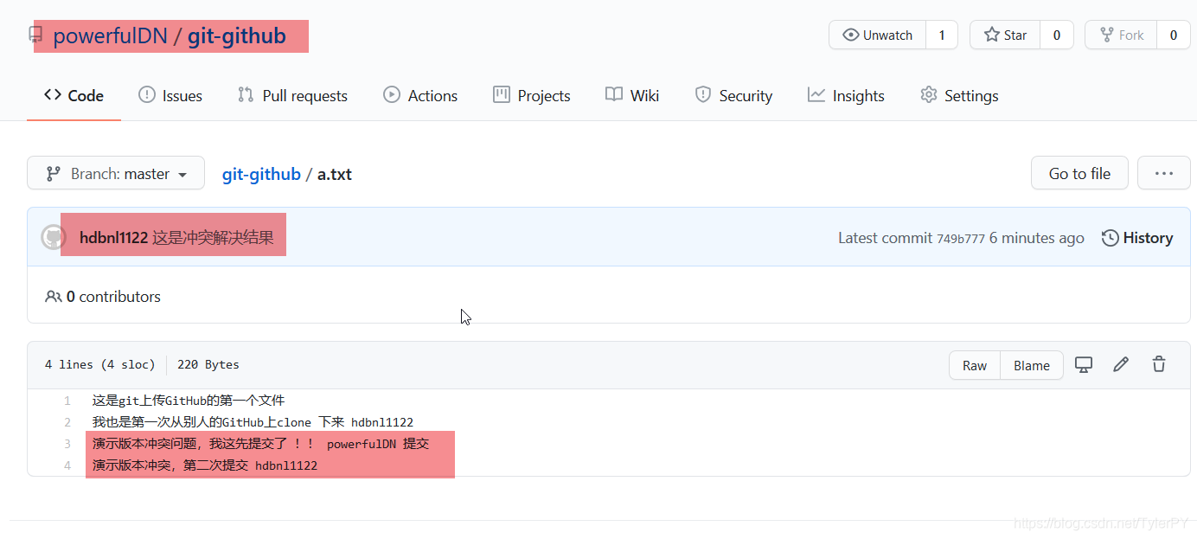Image resolution: width=1197 pixels, height=539 pixels.
Task: Click git-github in the file breadcrumb
Action: click(x=261, y=174)
